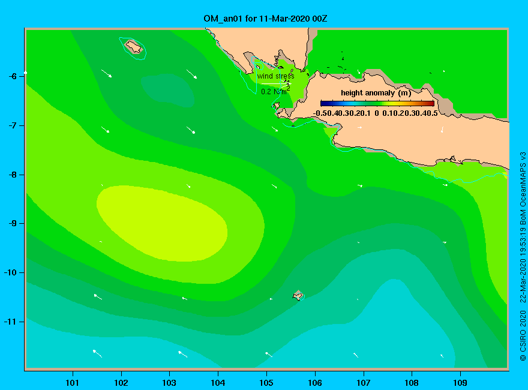The height and width of the screenshot is (390, 528).
Task: Click longitude axis label 109
Action: (460, 383)
